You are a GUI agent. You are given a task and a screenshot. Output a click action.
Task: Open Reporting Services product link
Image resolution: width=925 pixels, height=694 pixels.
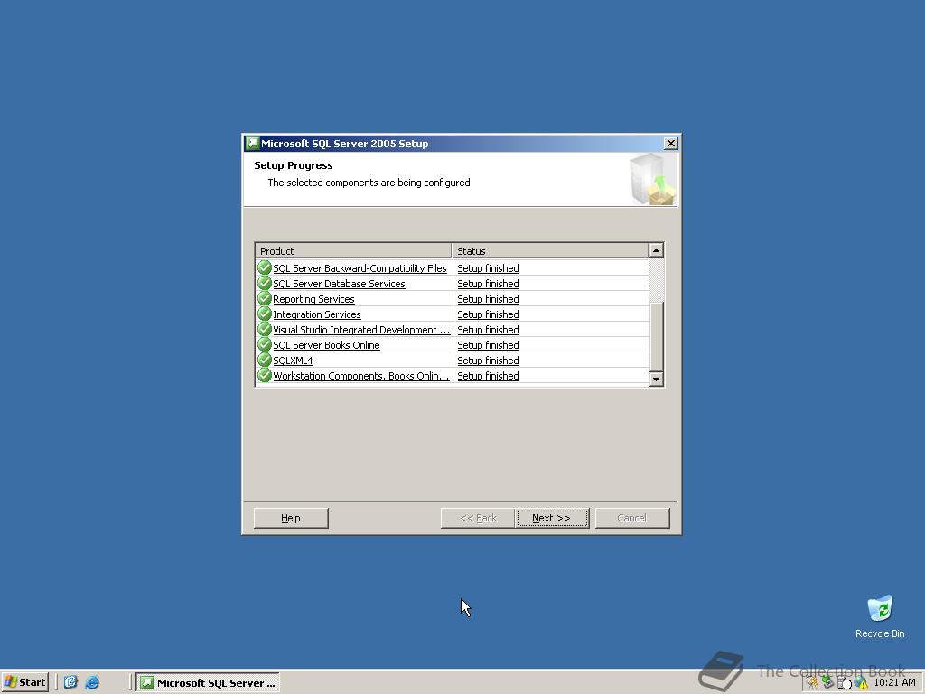click(313, 299)
